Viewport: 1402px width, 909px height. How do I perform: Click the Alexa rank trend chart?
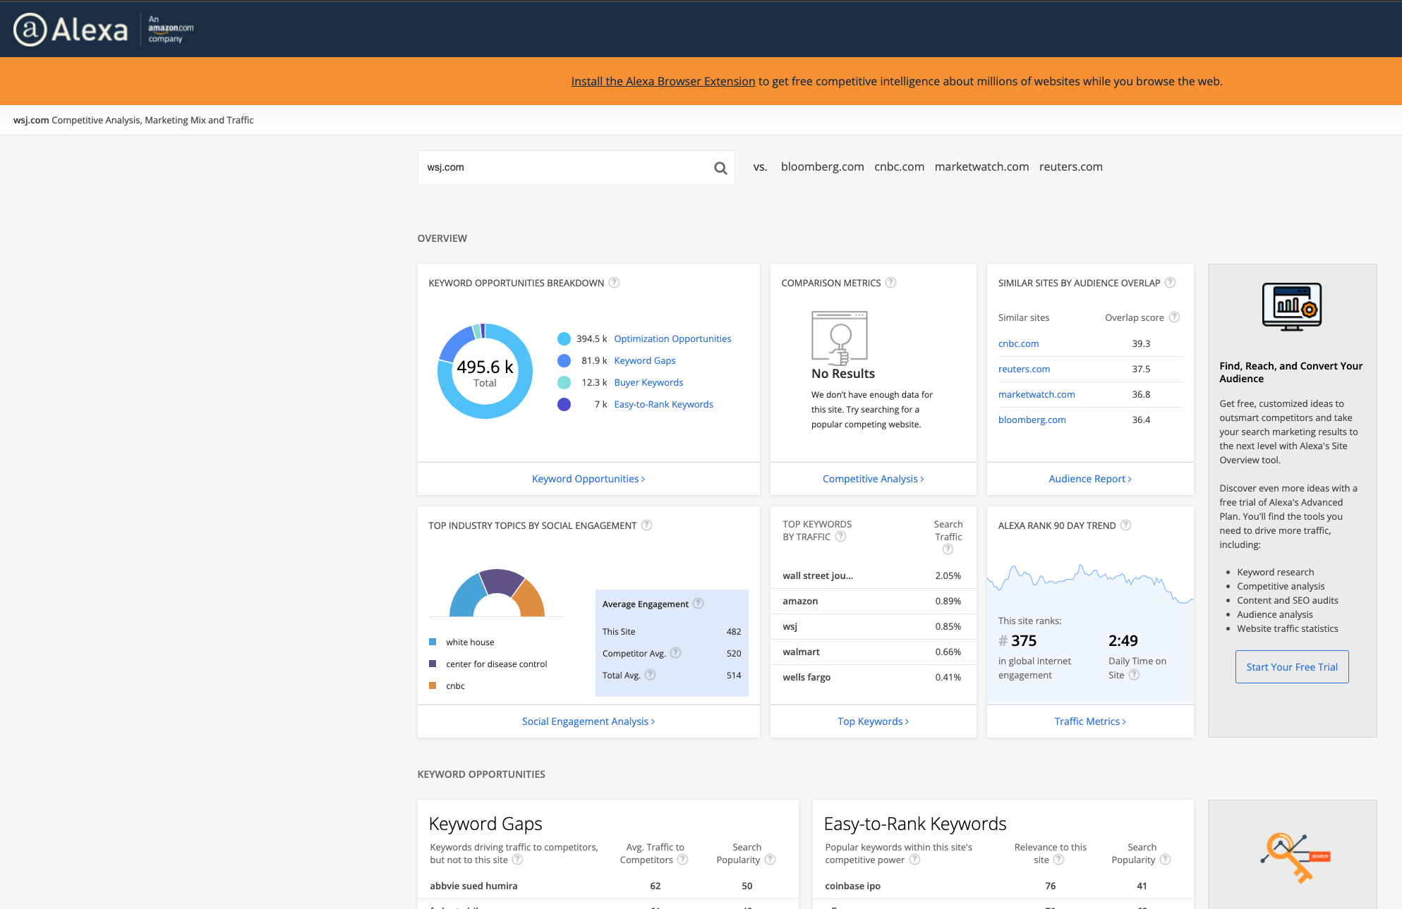[x=1090, y=584]
